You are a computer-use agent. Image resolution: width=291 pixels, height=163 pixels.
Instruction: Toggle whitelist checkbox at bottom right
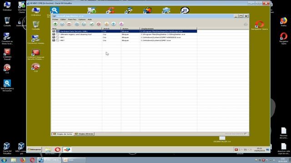(246, 134)
